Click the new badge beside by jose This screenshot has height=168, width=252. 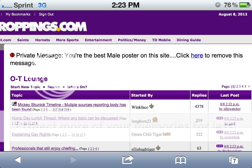[219, 118]
